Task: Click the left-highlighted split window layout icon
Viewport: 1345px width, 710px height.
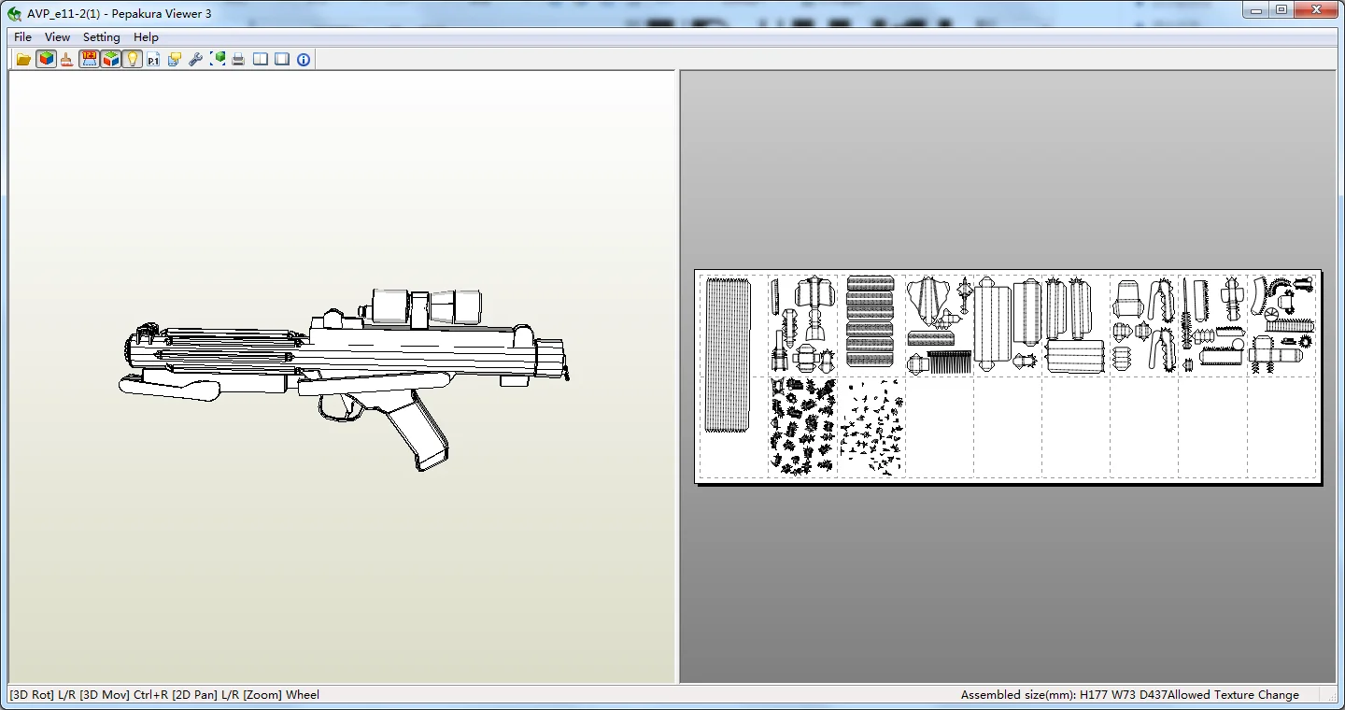Action: 261,60
